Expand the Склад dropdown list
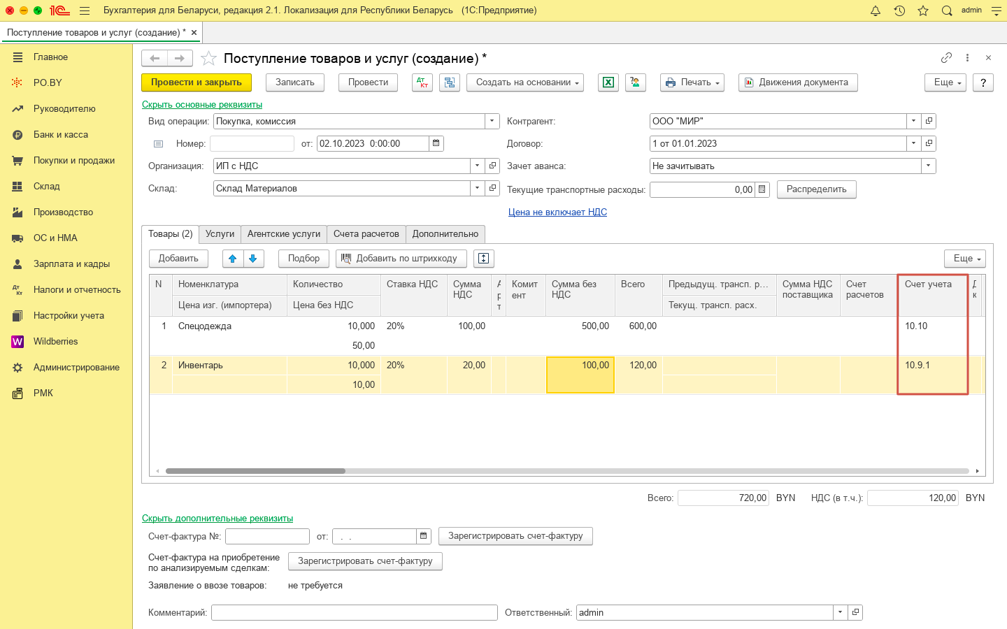The width and height of the screenshot is (1007, 629). (478, 188)
